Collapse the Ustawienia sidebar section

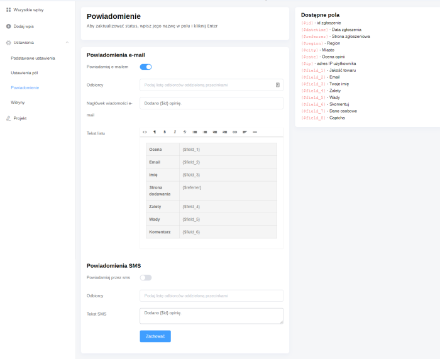coord(67,43)
